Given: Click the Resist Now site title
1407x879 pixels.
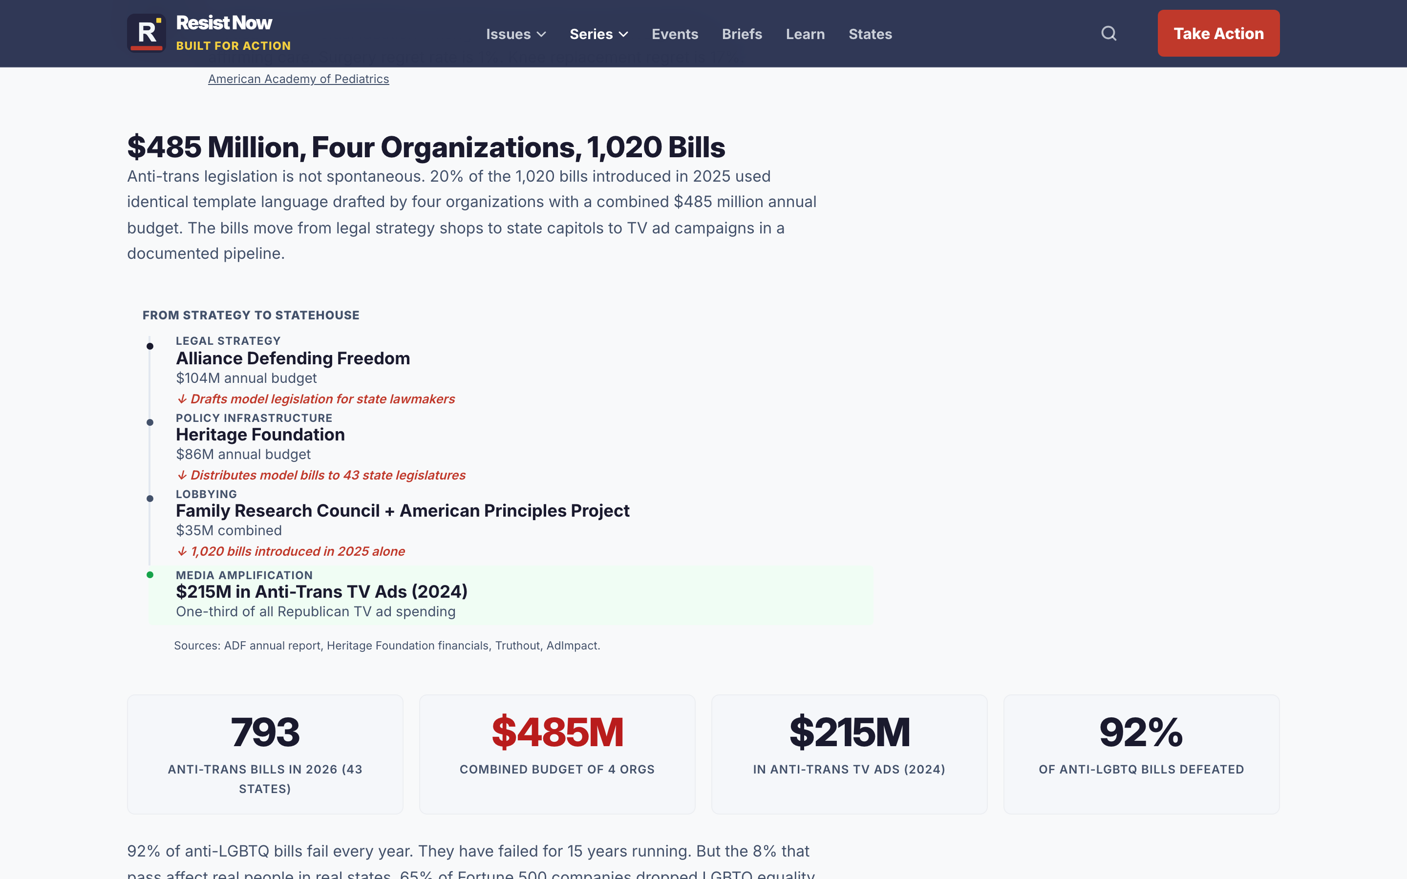Looking at the screenshot, I should [x=224, y=22].
